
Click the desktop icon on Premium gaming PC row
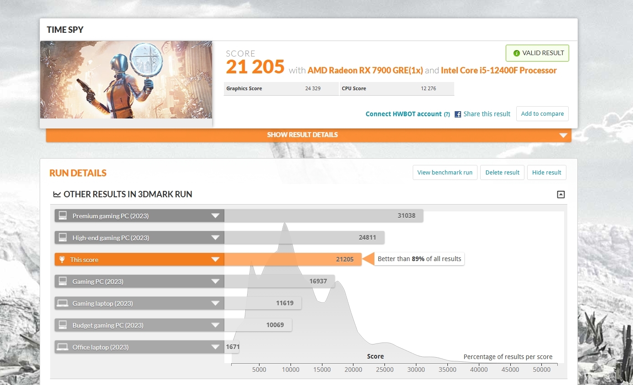(63, 216)
